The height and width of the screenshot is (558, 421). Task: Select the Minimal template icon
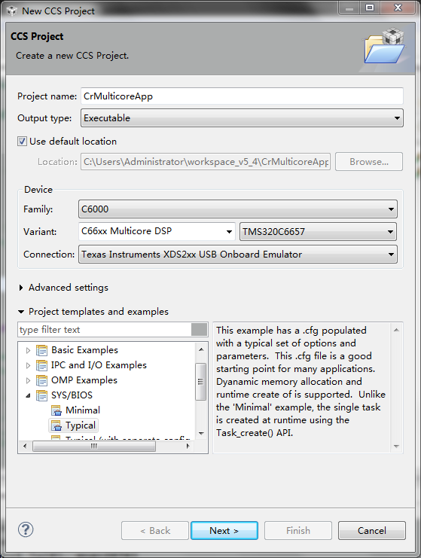(56, 410)
